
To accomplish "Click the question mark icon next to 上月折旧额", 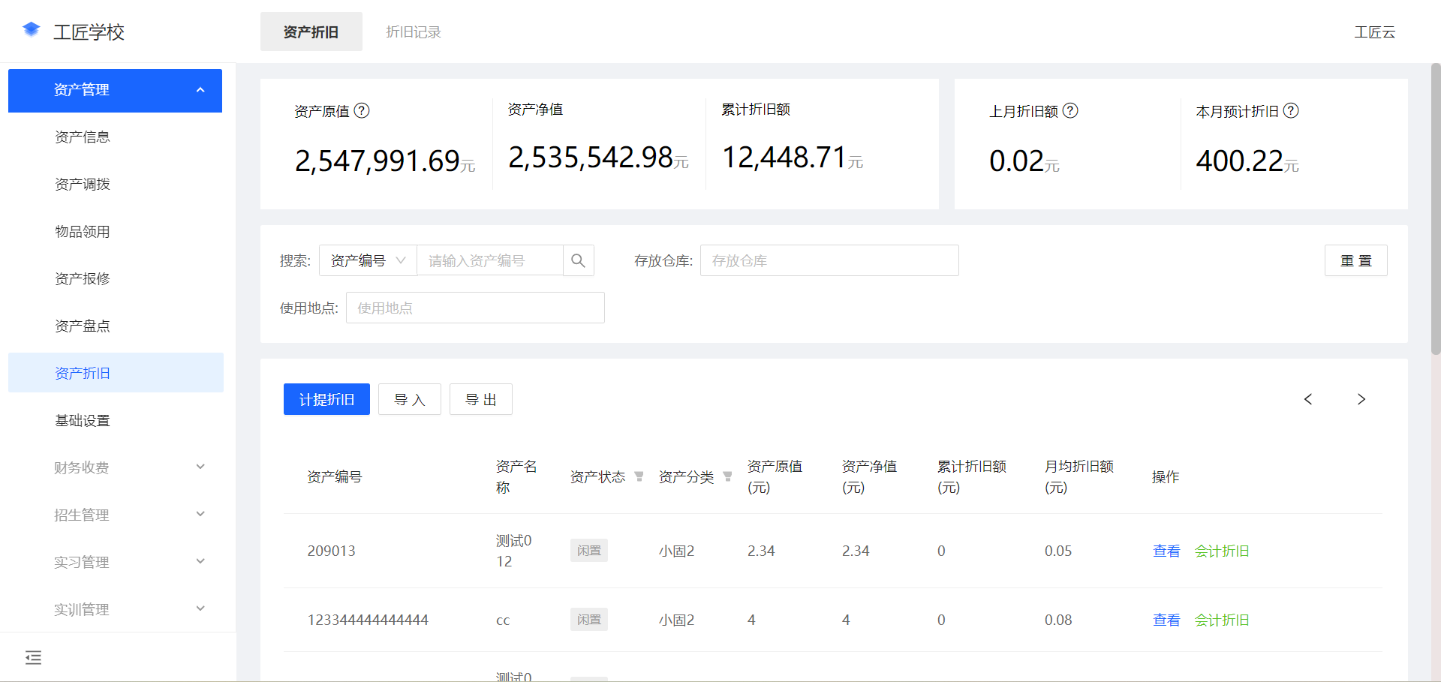I will pos(1072,111).
